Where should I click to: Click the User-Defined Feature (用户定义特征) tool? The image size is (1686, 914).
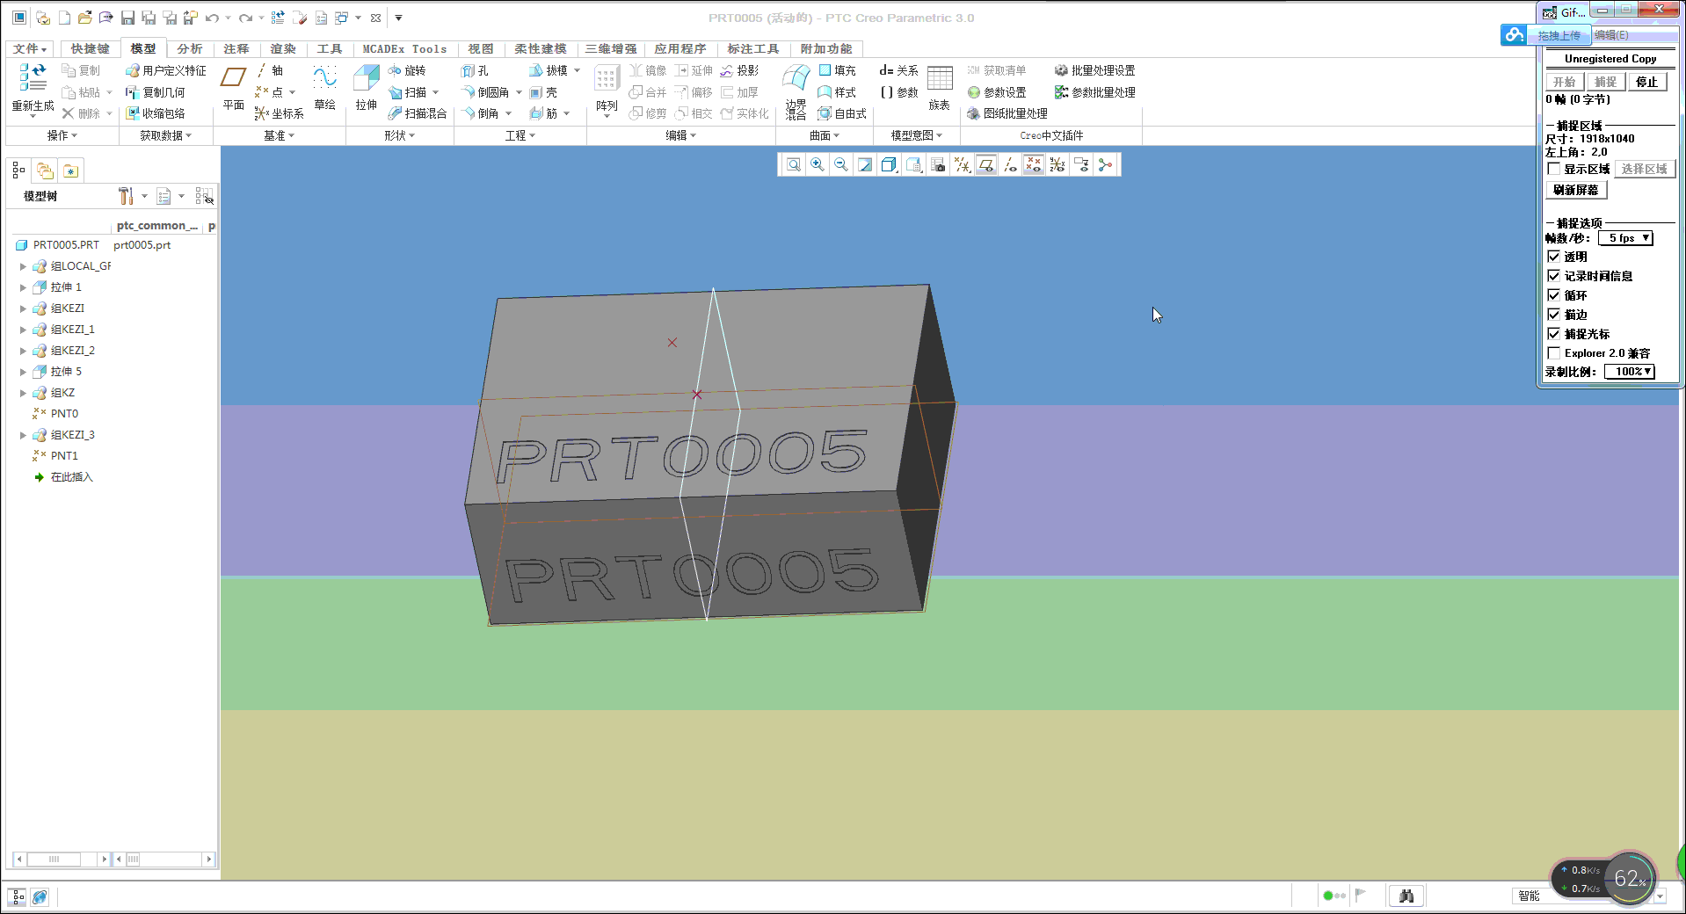[166, 70]
